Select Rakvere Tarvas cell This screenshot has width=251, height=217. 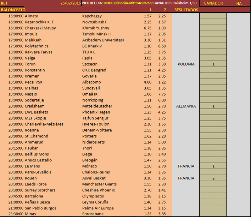click(x=39, y=52)
